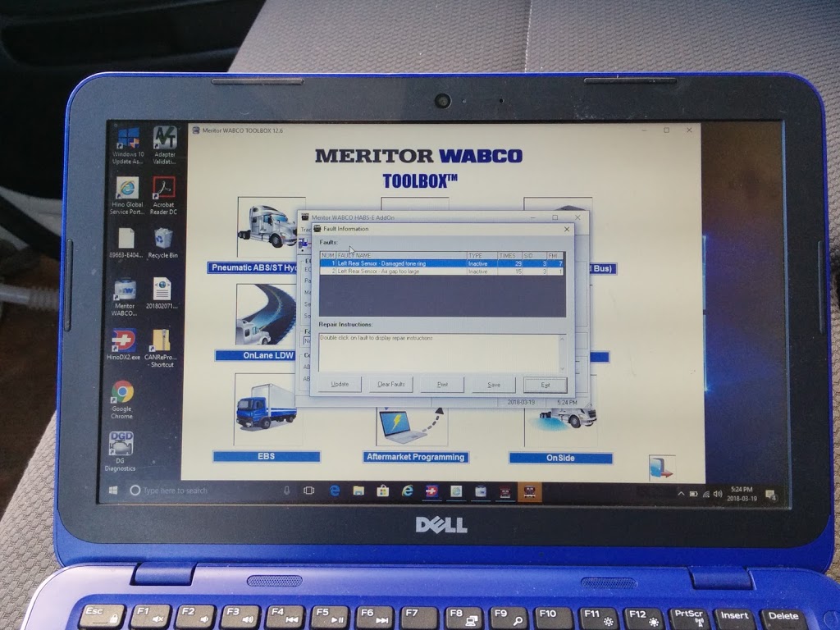The image size is (840, 630).
Task: Click the EBS blue truck image
Action: click(x=265, y=410)
